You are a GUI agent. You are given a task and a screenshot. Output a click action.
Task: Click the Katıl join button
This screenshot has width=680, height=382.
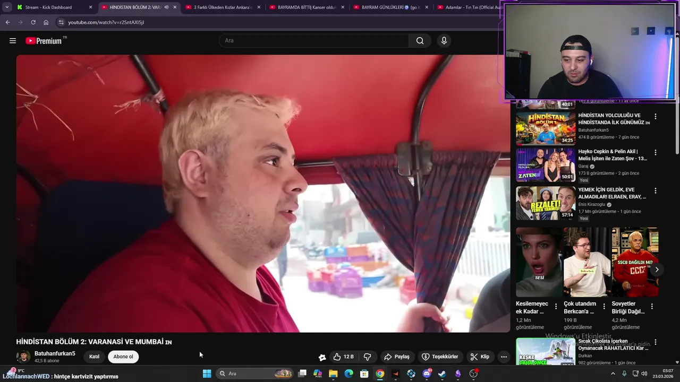94,357
